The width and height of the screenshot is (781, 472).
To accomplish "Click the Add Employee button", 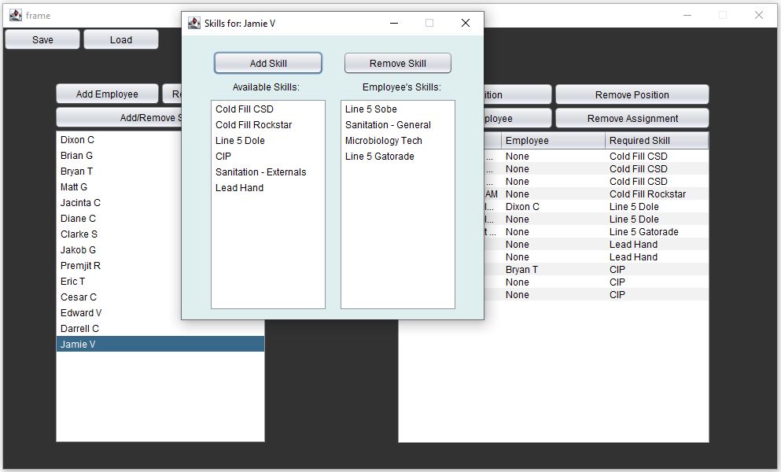I will pyautogui.click(x=106, y=93).
